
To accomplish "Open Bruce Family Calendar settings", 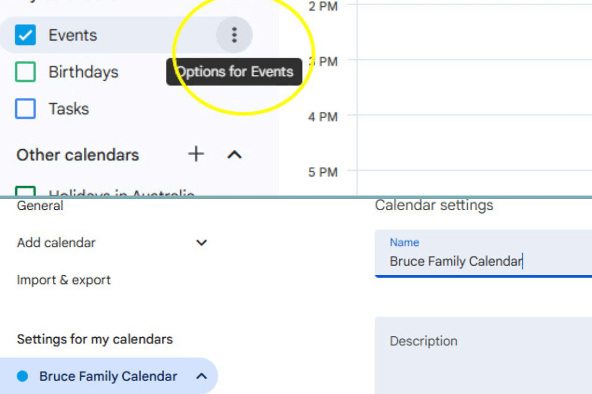I will 108,376.
